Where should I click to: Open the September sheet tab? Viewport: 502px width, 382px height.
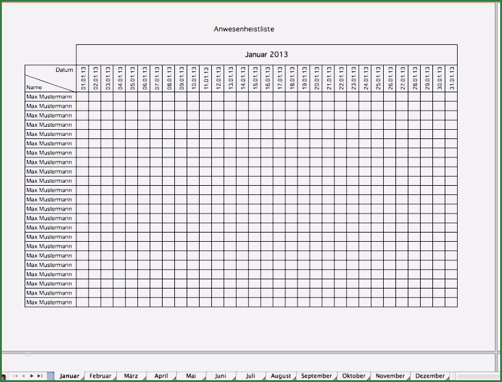[315, 375]
